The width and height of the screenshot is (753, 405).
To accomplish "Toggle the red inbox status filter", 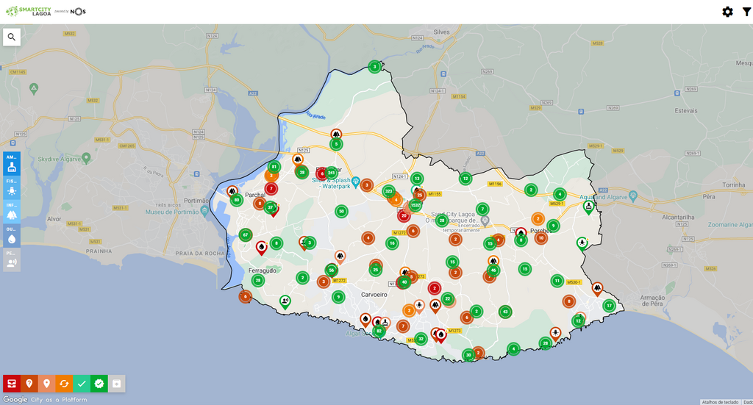I will pyautogui.click(x=12, y=383).
